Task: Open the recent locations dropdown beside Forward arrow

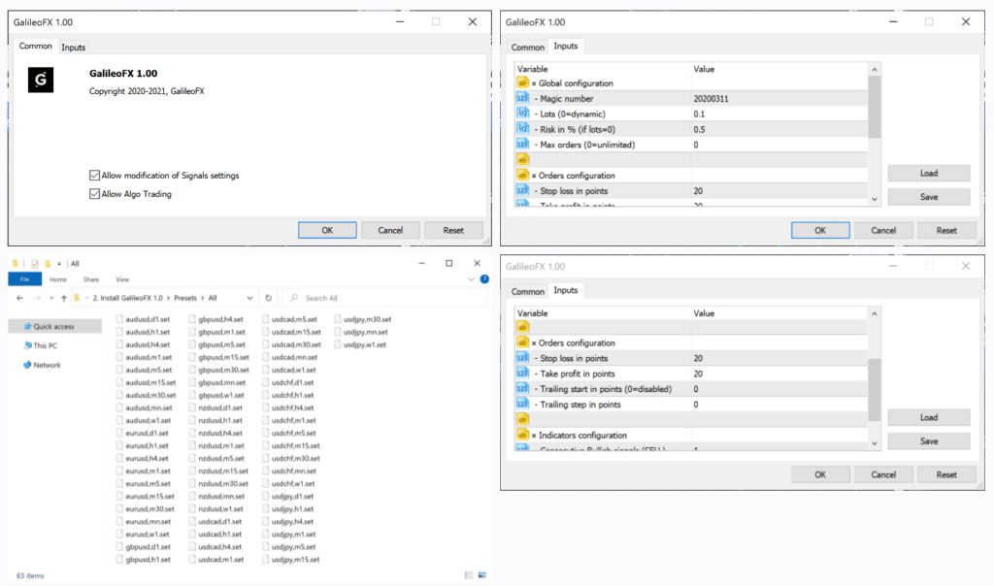Action: 51,298
